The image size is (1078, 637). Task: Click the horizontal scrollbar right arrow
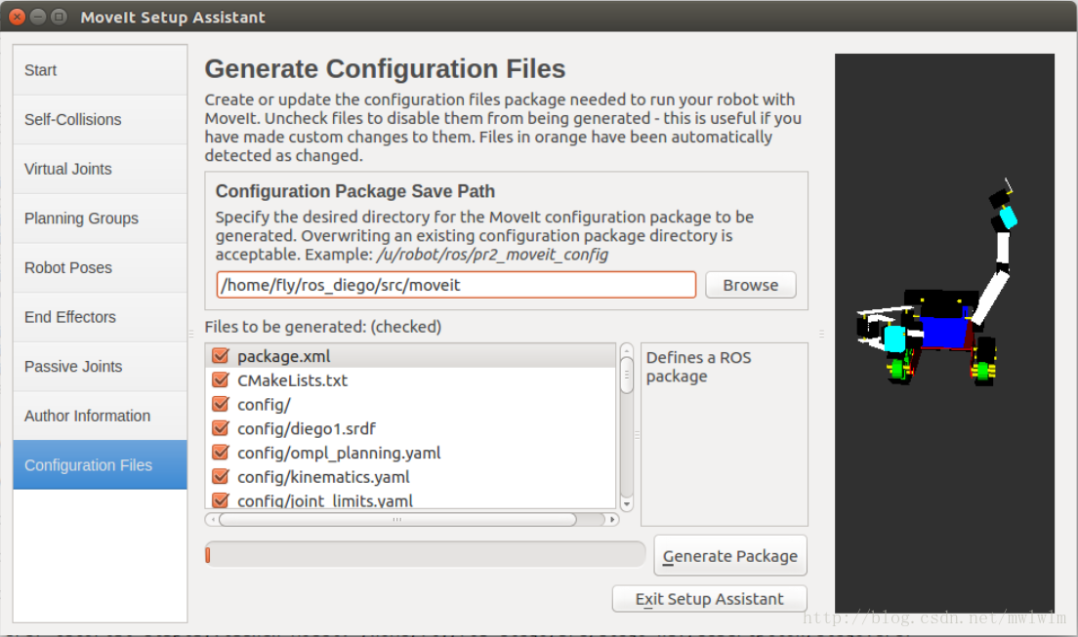612,520
